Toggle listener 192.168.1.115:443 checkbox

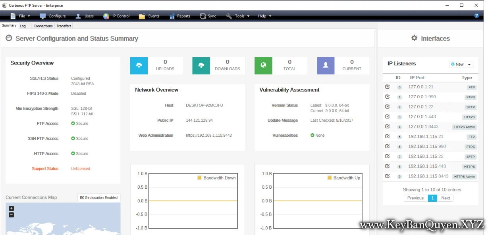pyautogui.click(x=387, y=166)
